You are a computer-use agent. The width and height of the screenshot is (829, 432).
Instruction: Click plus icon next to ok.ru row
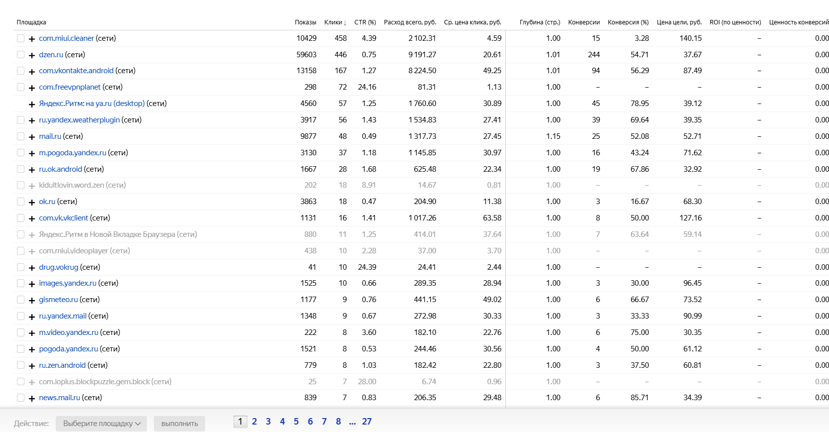click(32, 202)
